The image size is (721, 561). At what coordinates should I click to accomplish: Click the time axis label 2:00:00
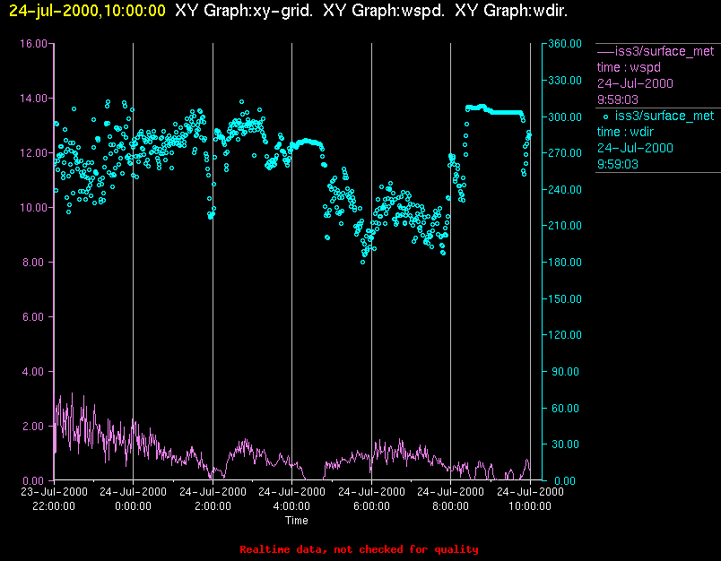(213, 506)
